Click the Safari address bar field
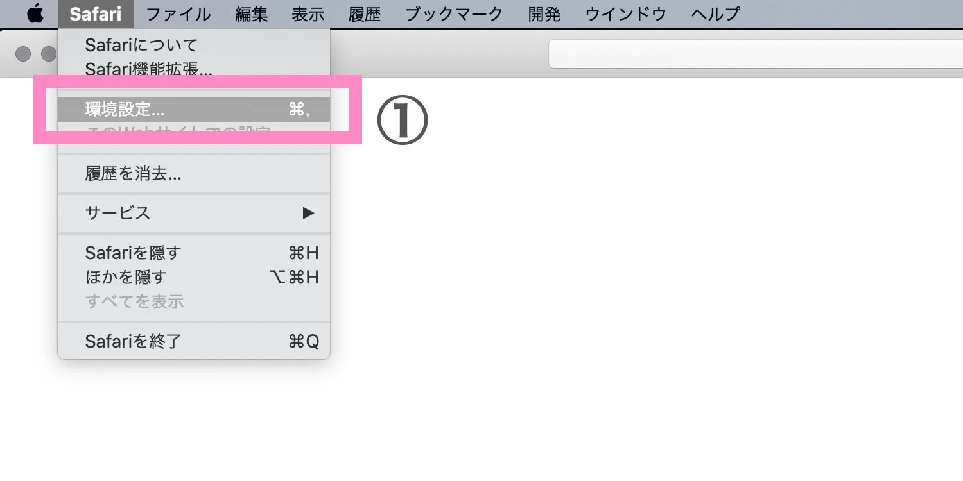The image size is (963, 481). pyautogui.click(x=756, y=54)
